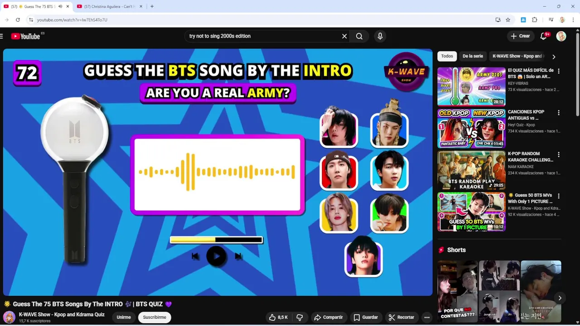Open the K-WAVE Show channel name link

click(62, 315)
